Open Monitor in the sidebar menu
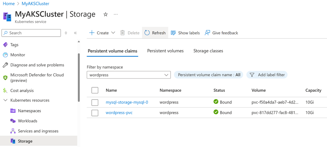The height and width of the screenshot is (147, 327). [x=18, y=55]
